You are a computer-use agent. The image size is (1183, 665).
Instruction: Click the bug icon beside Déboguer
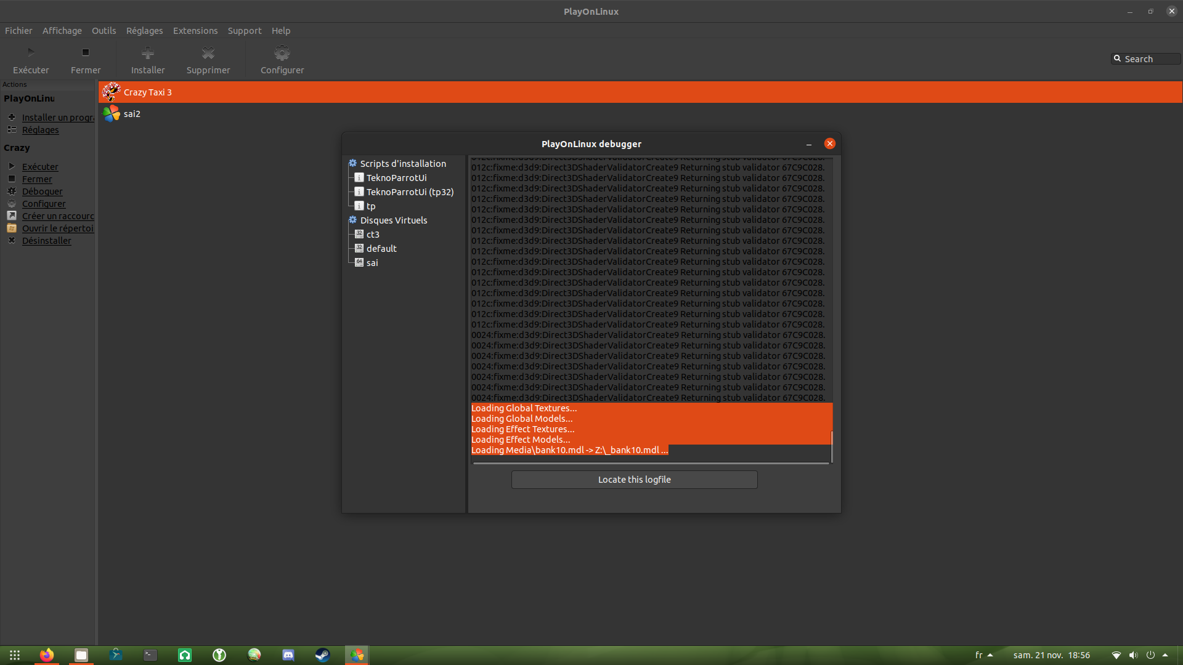coord(12,191)
